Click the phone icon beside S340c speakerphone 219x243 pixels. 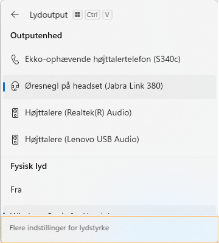click(15, 60)
